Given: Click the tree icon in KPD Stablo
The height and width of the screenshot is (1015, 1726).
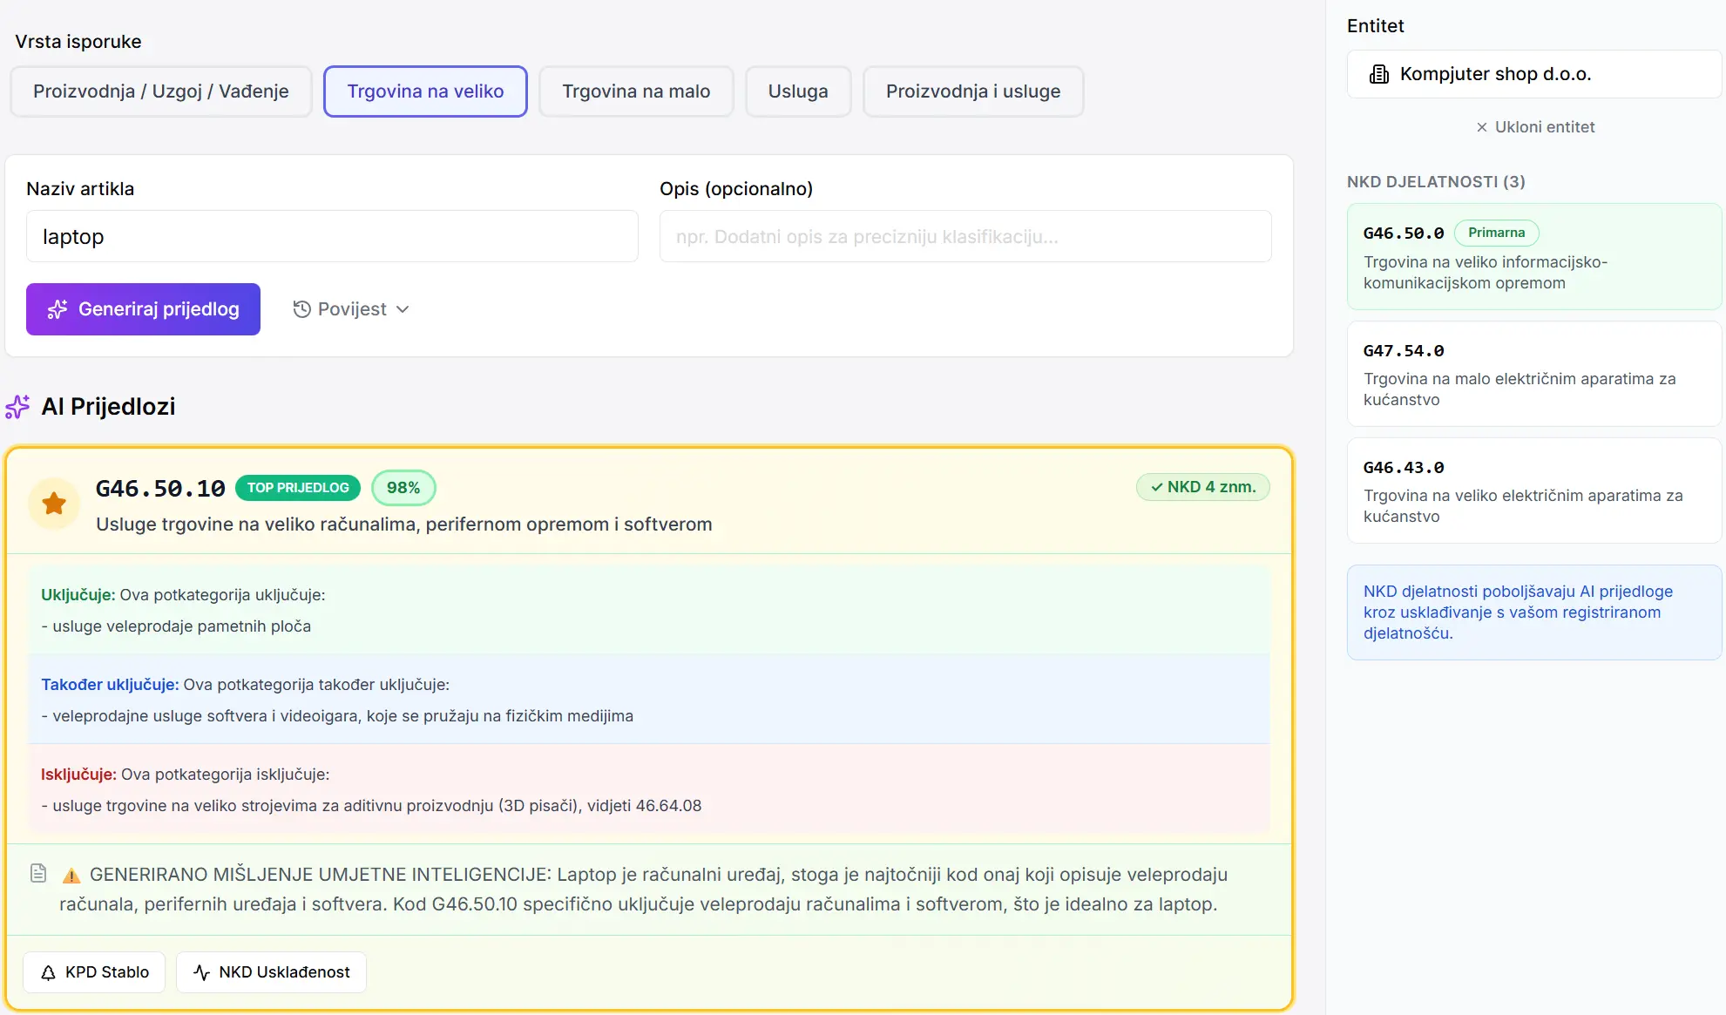Looking at the screenshot, I should [x=49, y=972].
